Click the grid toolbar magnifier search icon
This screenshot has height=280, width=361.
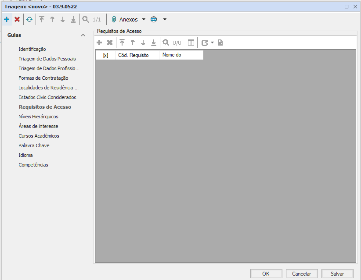(166, 43)
